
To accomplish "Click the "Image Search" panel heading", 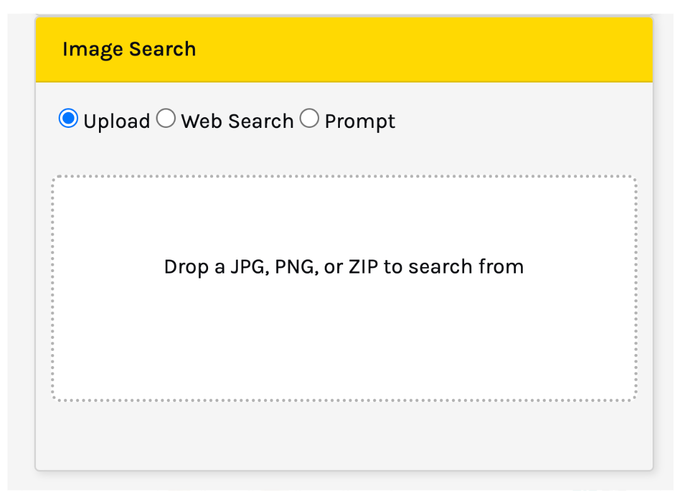I will pos(129,49).
